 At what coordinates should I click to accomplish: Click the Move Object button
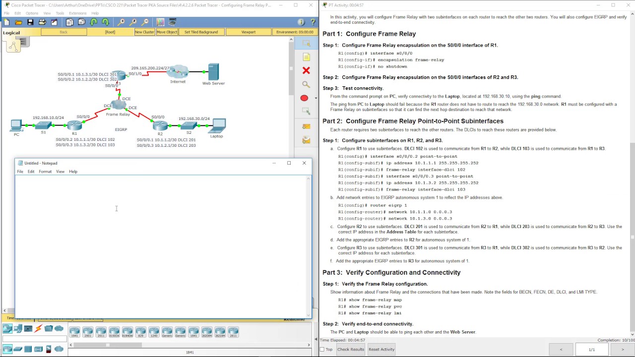[167, 32]
